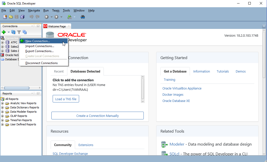Expand the User Defined Reports folder

(x=2, y=124)
